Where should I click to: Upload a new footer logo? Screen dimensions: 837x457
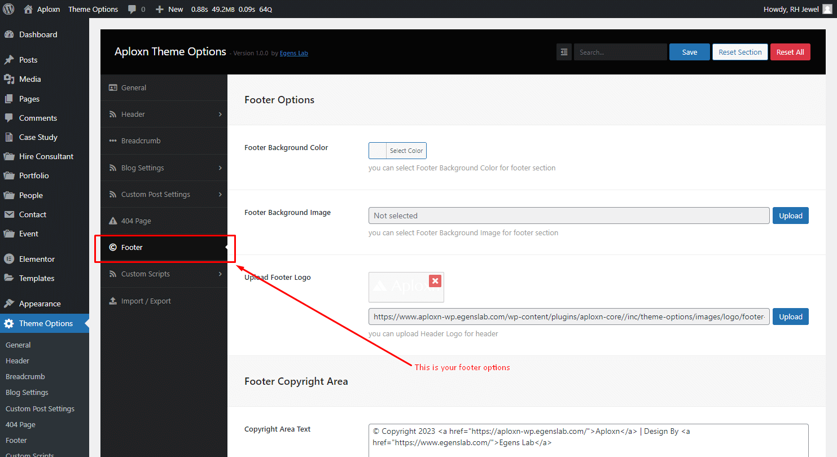point(791,317)
